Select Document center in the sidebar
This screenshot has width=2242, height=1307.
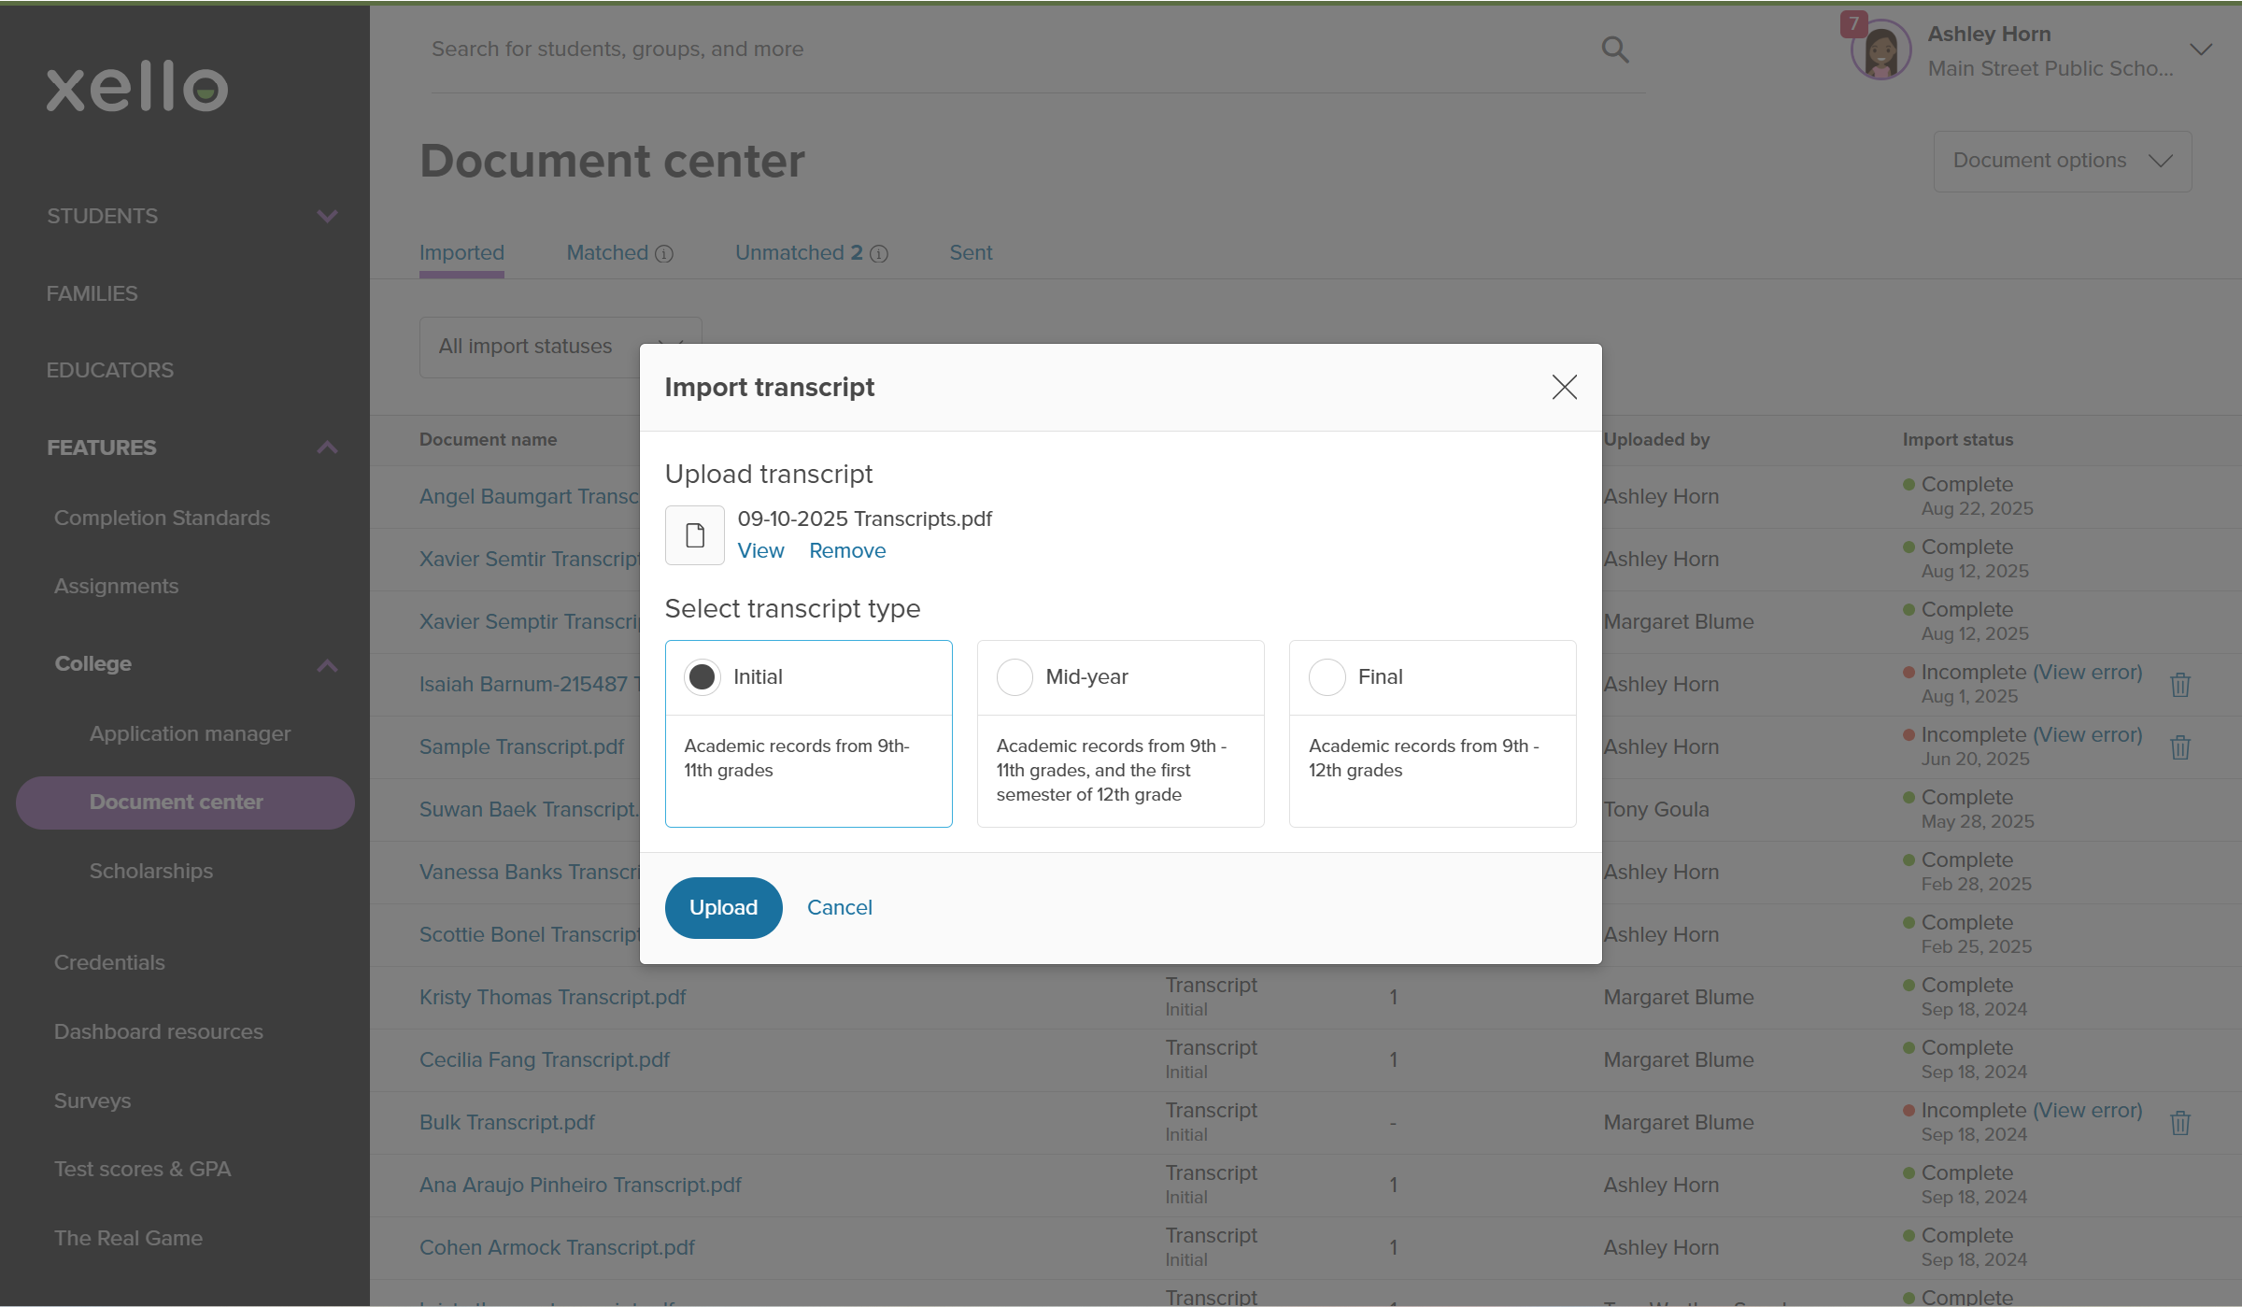coord(185,803)
